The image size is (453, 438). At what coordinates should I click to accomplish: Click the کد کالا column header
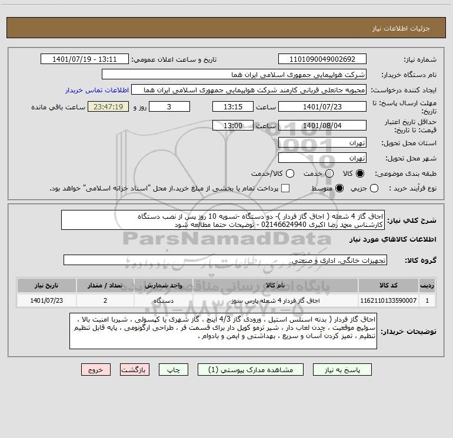click(x=388, y=285)
